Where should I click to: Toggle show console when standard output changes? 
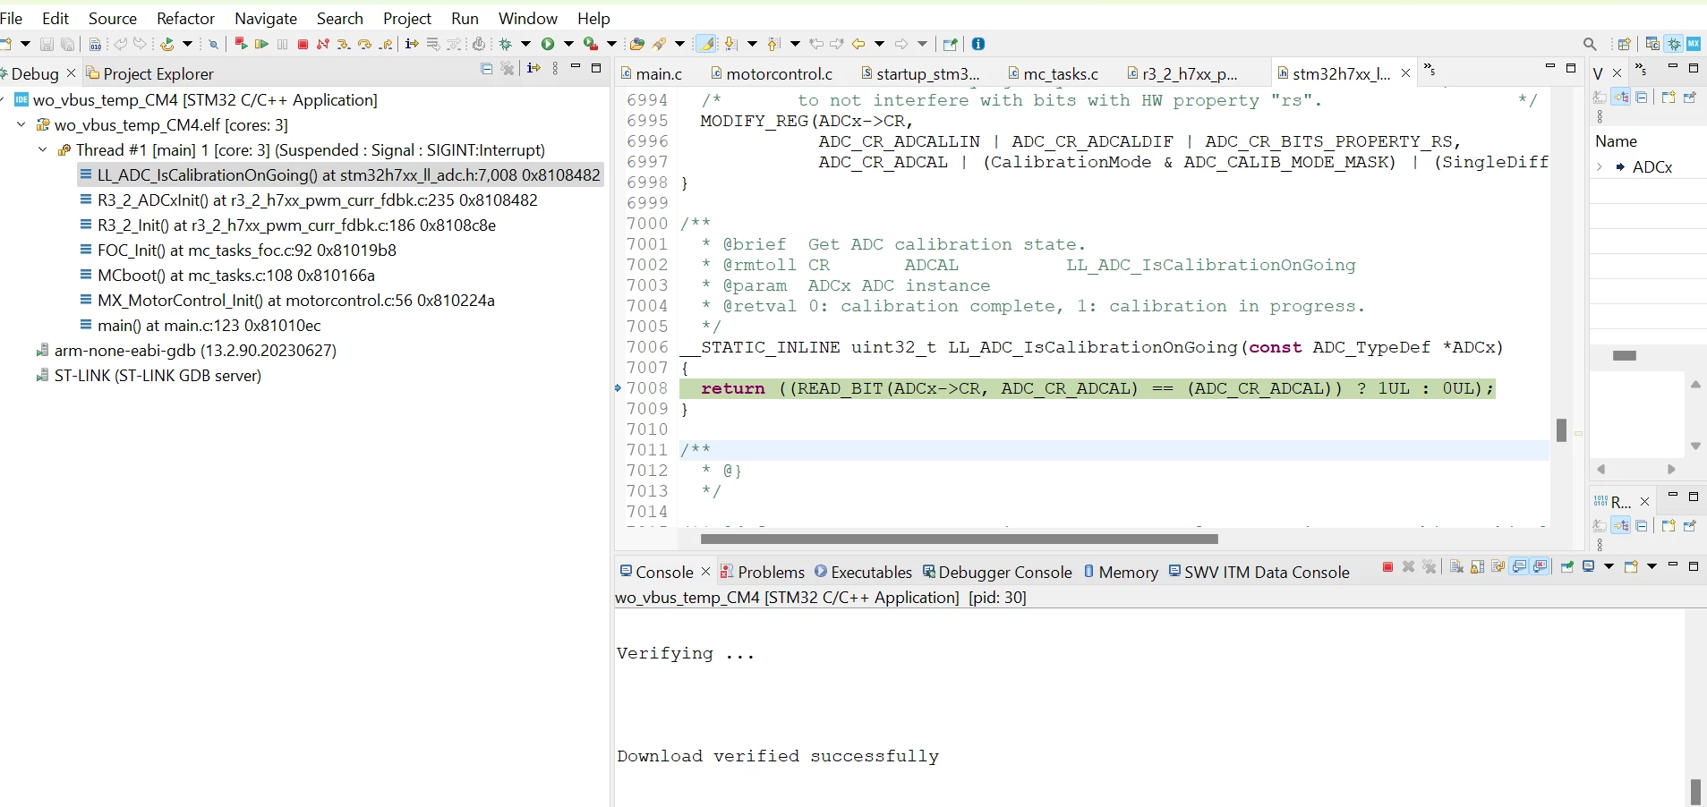1518,567
